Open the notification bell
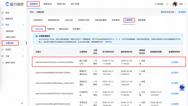The image size is (188, 106). pos(168,4)
